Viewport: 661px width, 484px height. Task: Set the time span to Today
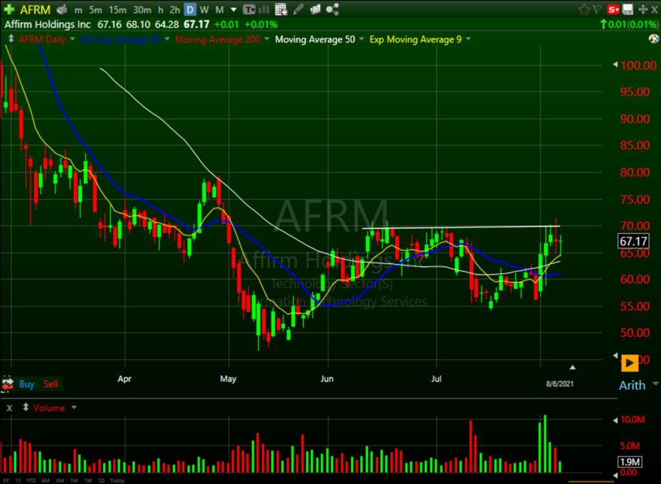coord(117,480)
